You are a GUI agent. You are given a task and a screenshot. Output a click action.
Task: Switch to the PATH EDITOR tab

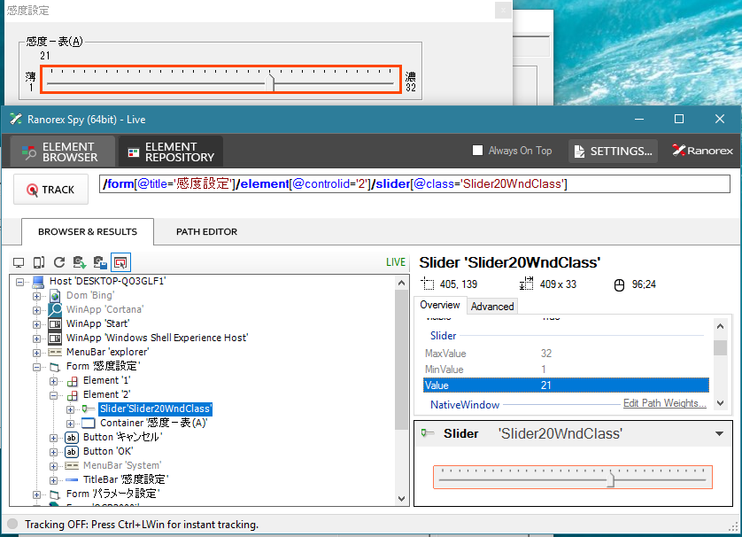pos(206,231)
